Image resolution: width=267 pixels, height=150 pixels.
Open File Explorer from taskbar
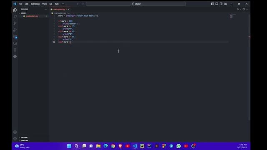98,146
